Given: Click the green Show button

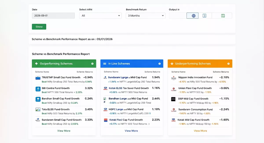Looking at the screenshot, I should click(39, 27).
